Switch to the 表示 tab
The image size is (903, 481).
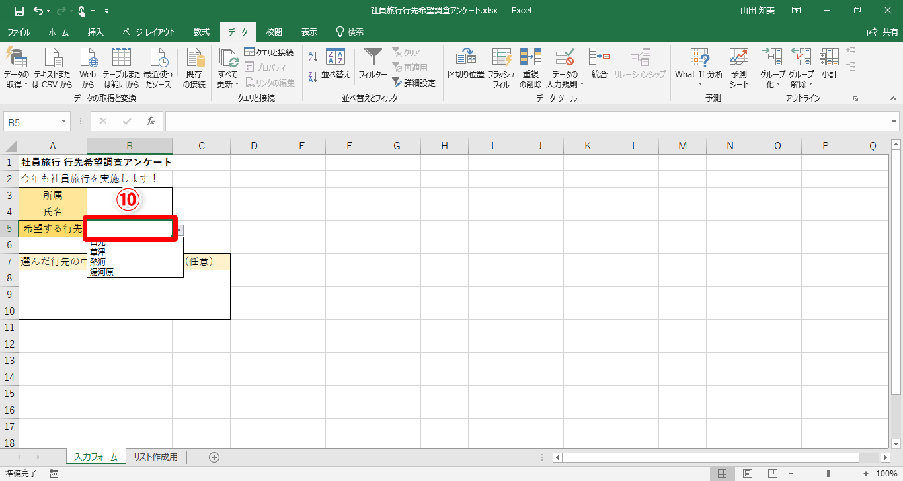click(x=309, y=32)
